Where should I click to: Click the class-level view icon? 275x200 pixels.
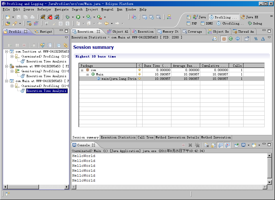231,39
